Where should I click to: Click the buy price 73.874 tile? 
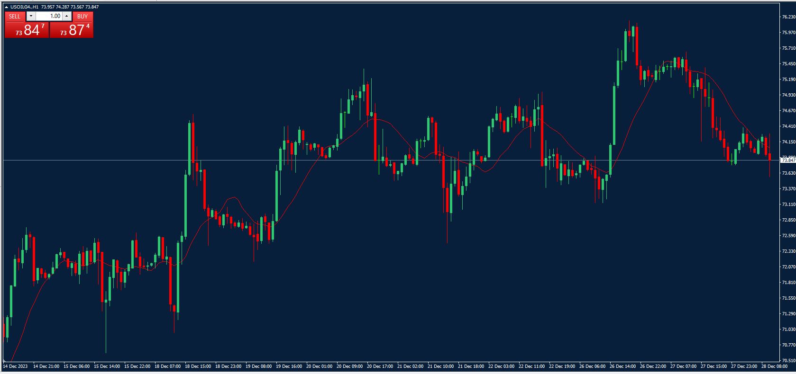tap(72, 30)
